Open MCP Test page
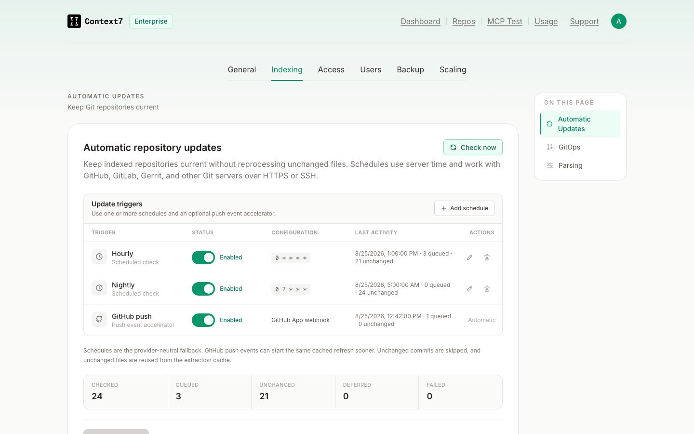Viewport: 694px width, 434px height. point(505,21)
